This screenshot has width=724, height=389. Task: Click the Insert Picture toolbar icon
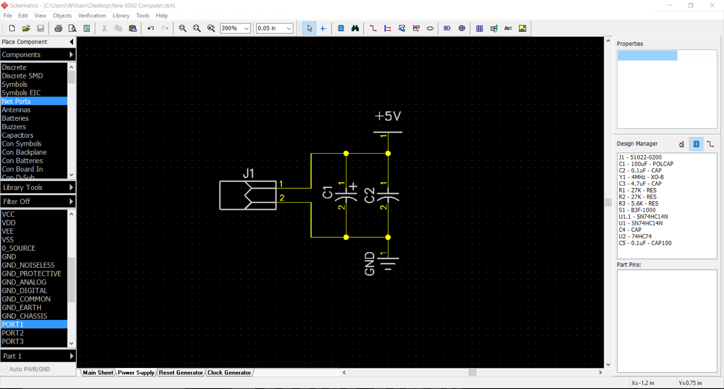(x=522, y=28)
